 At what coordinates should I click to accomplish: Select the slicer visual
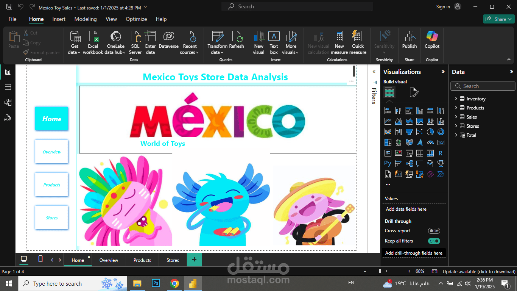[x=409, y=153]
